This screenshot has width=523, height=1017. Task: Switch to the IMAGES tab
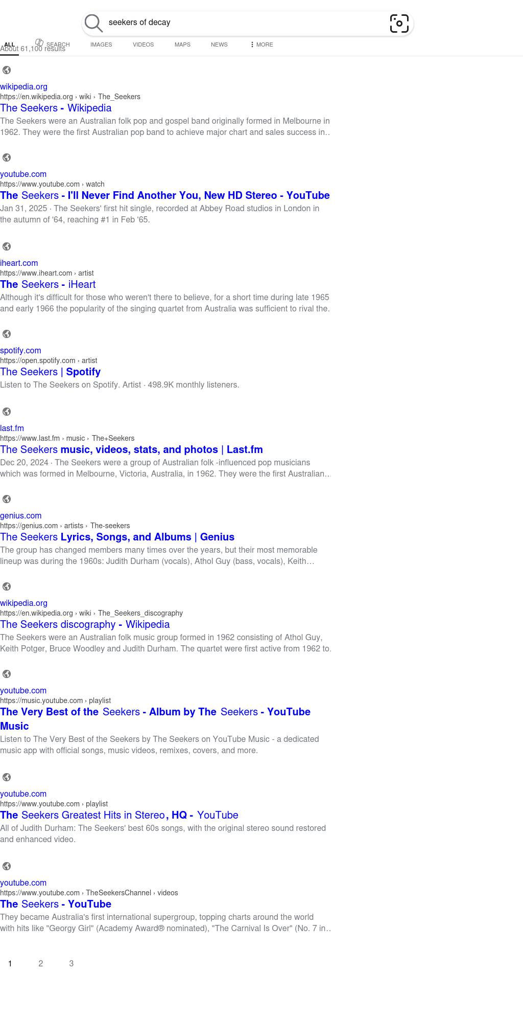tap(101, 44)
